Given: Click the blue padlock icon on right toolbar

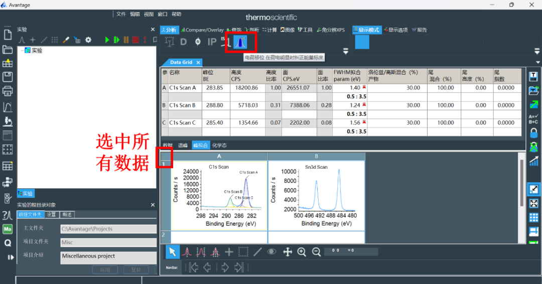Looking at the screenshot, I should pyautogui.click(x=533, y=133).
